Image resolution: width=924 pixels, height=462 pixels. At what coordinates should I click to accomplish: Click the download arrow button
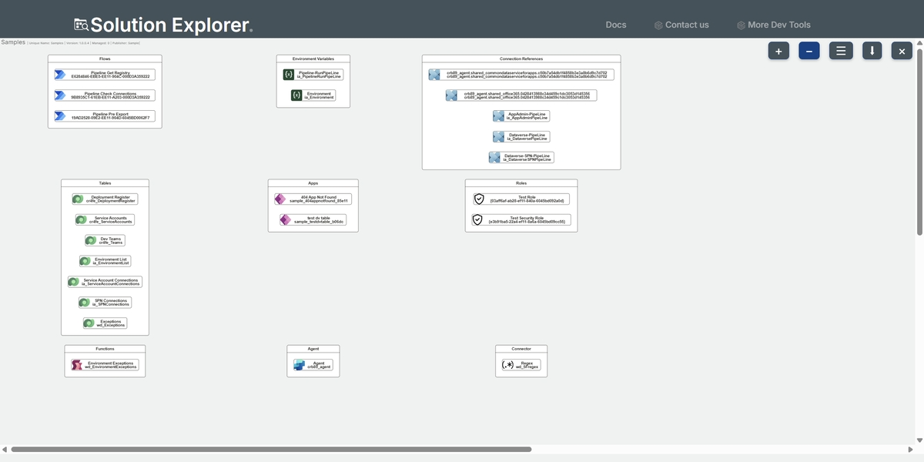click(872, 51)
